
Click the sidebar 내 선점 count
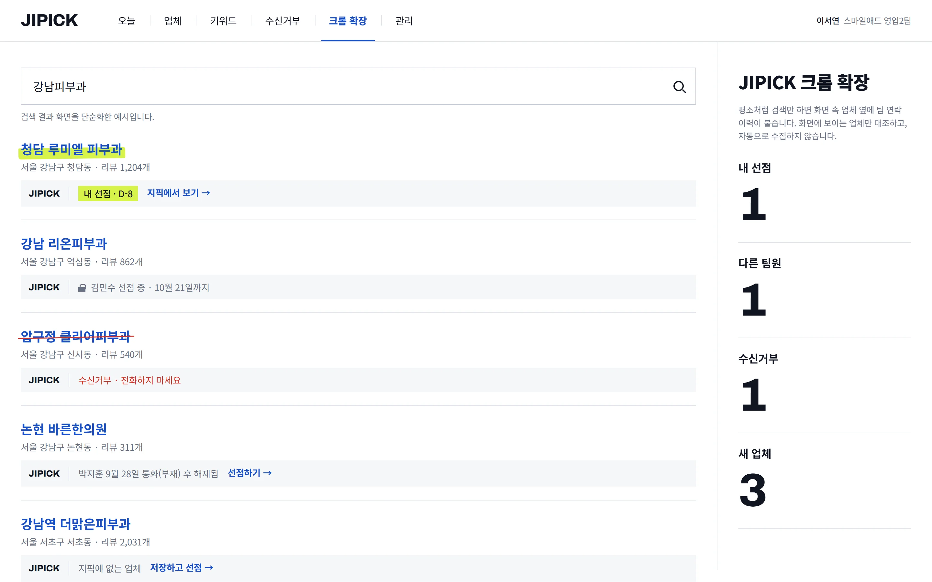coord(753,204)
